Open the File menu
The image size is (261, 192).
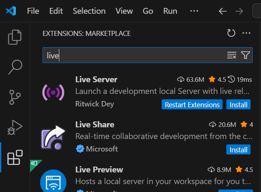pyautogui.click(x=33, y=11)
